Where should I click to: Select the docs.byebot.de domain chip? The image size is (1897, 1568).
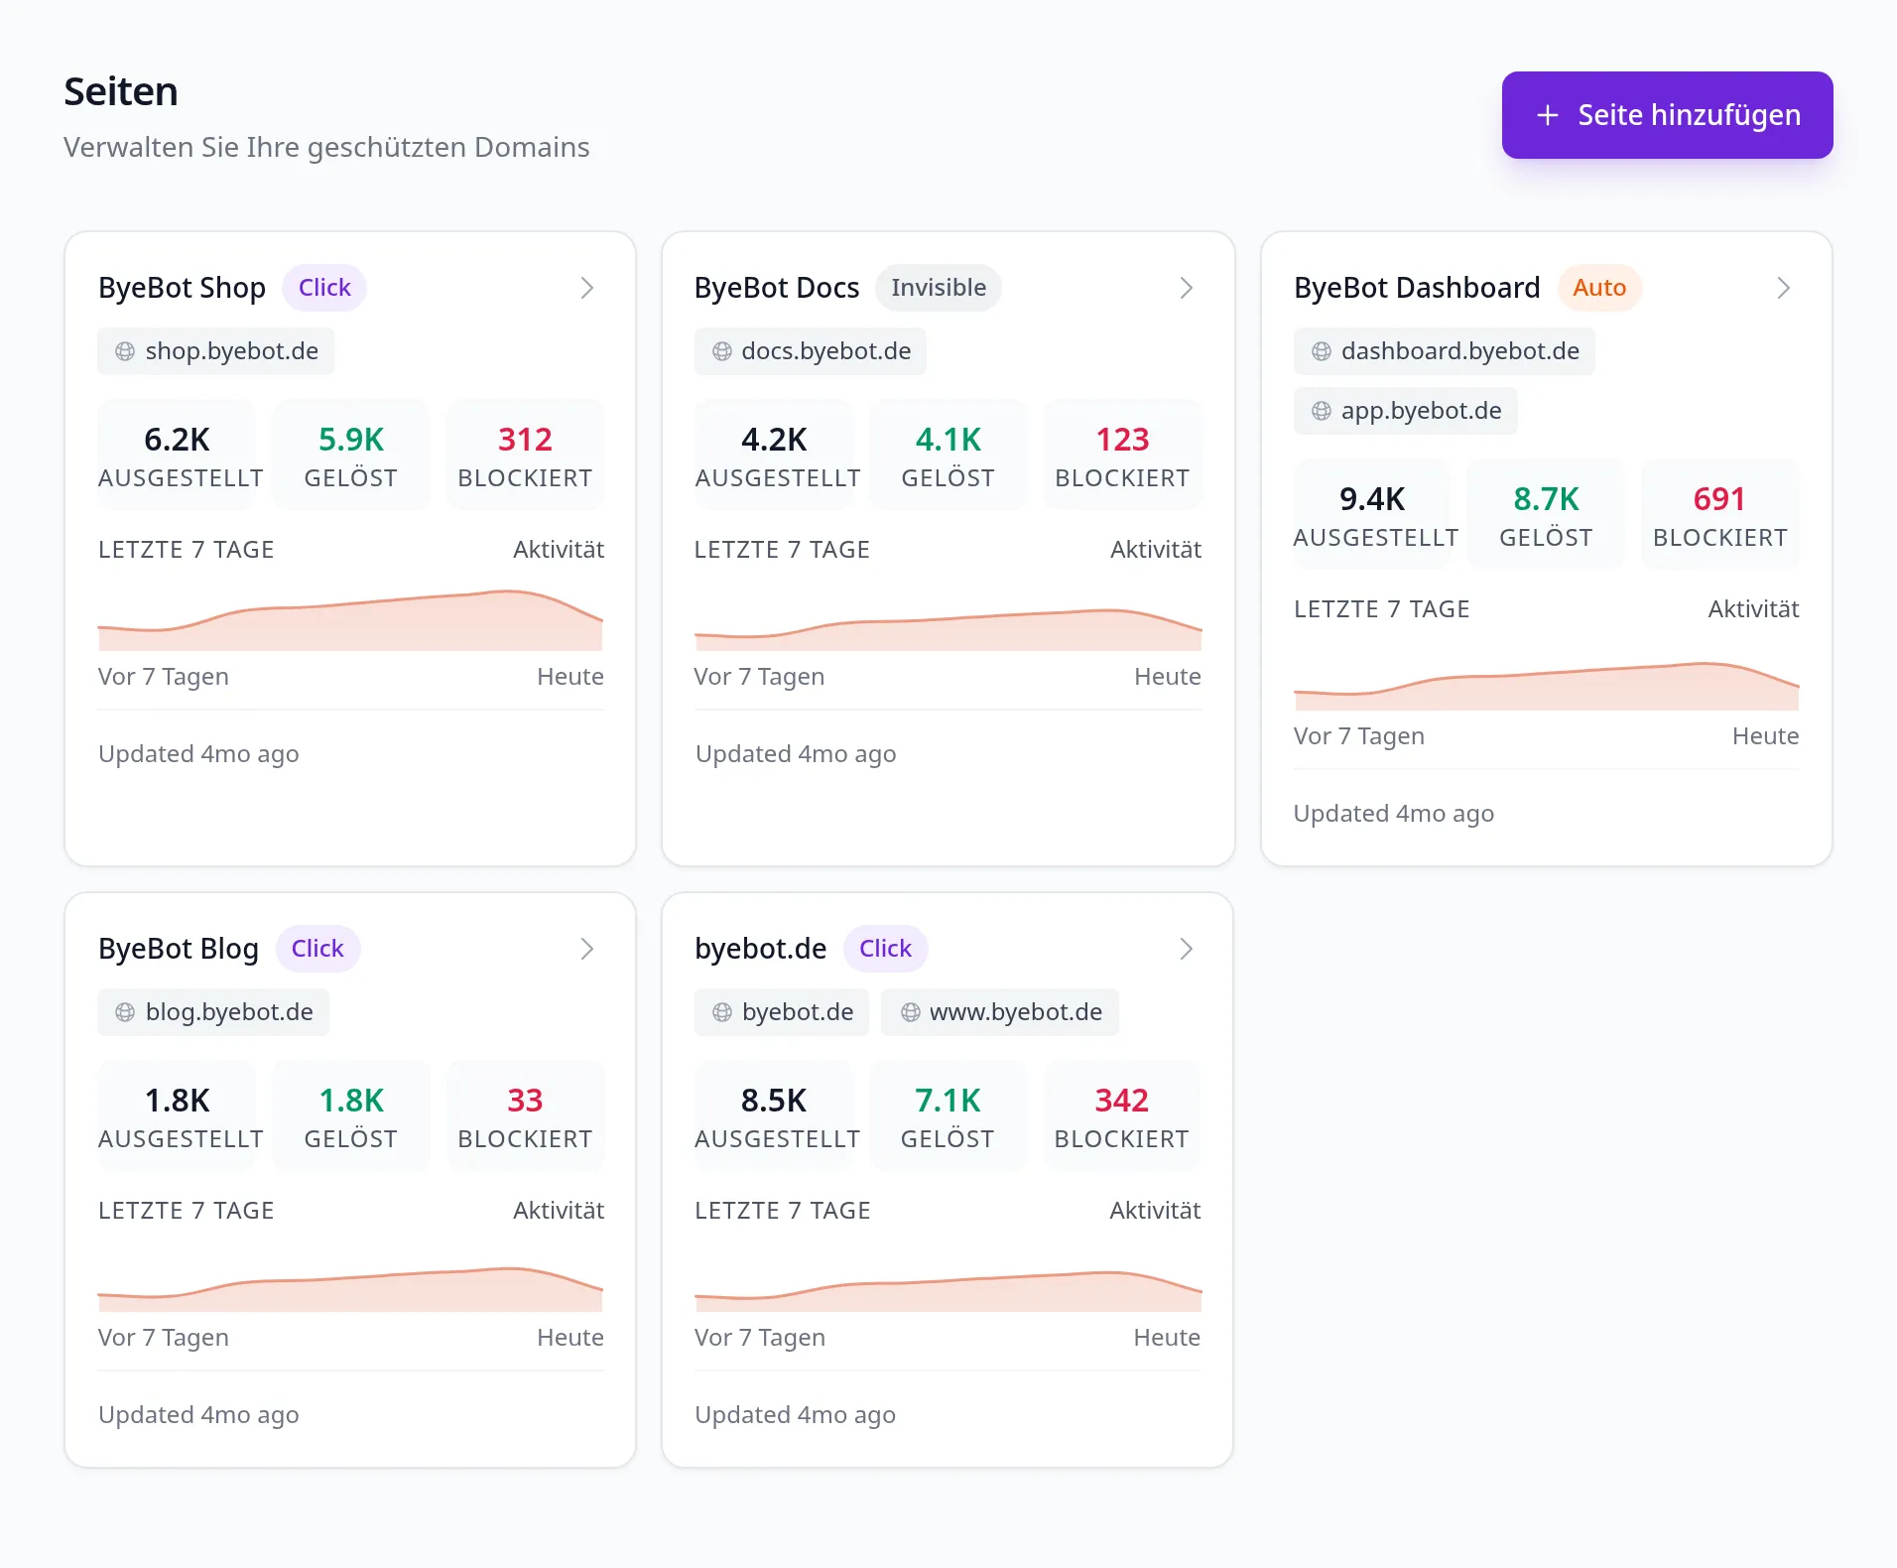811,351
